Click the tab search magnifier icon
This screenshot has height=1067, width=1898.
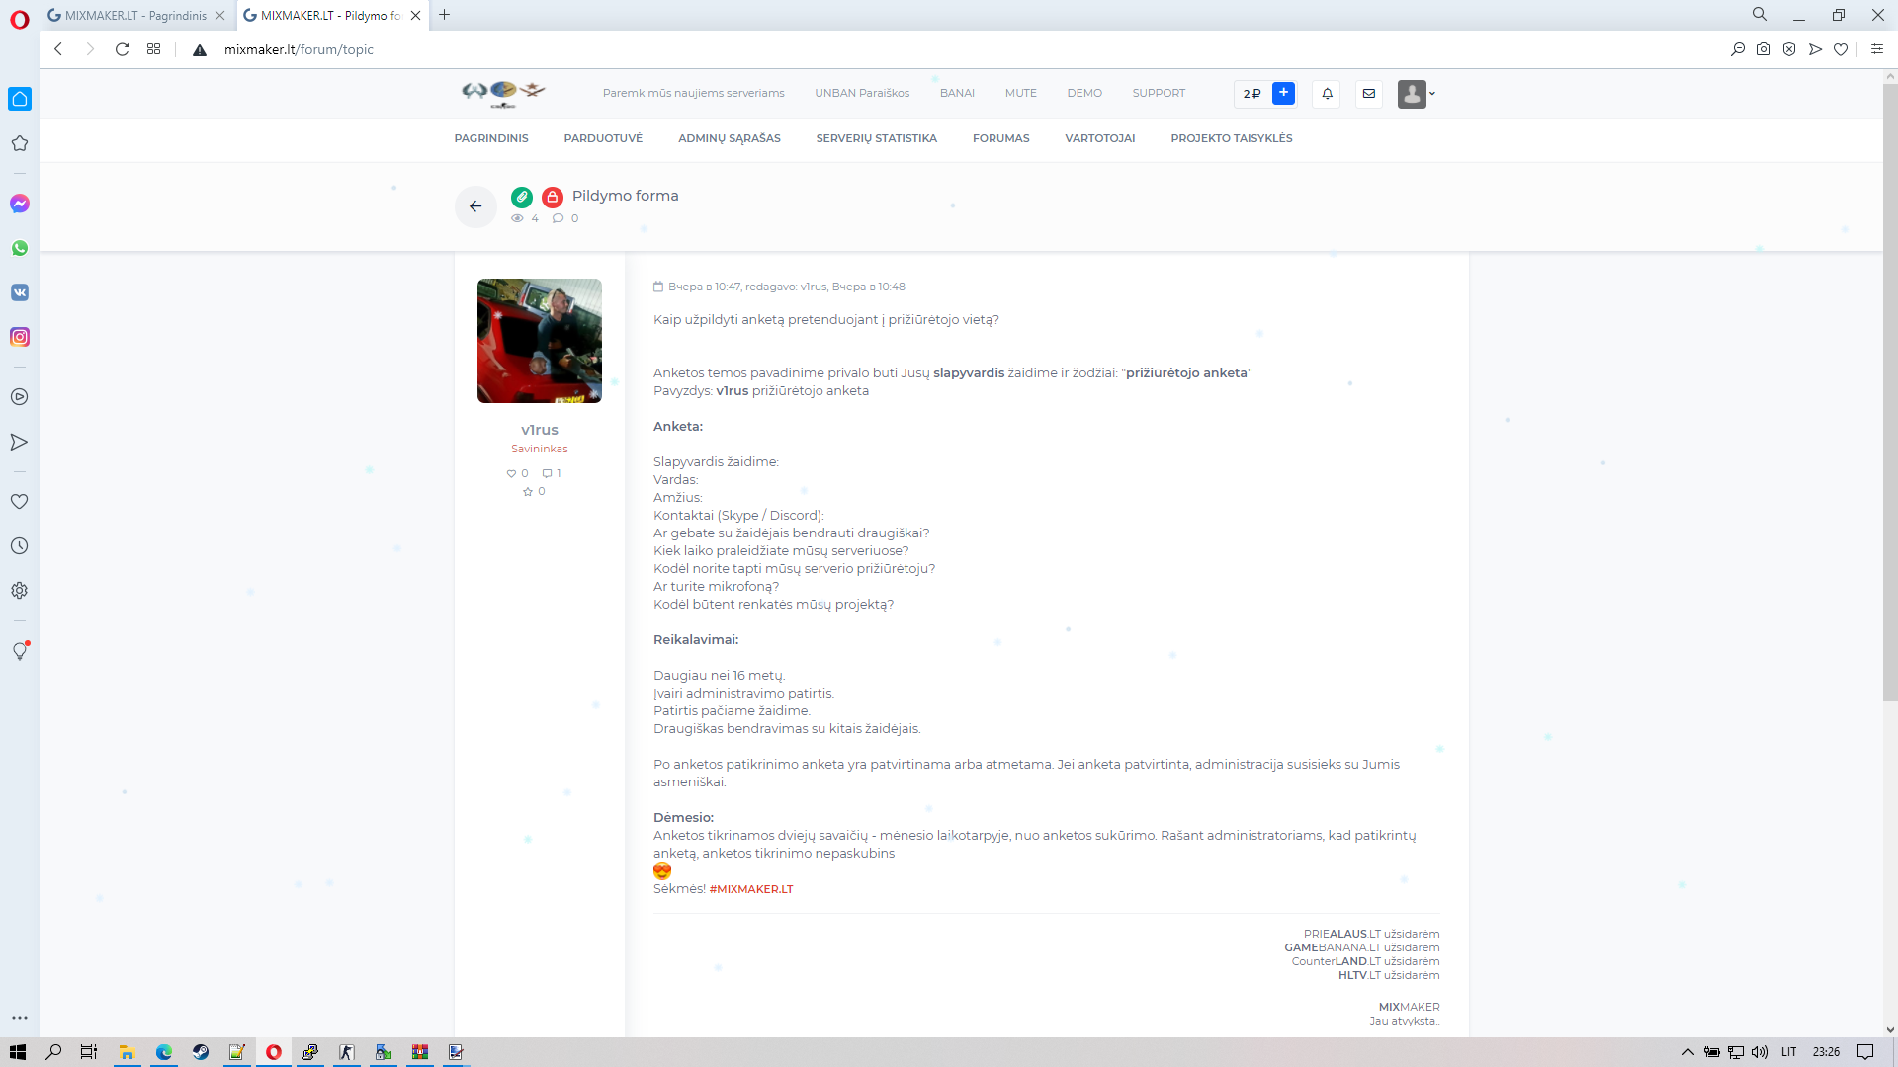click(1760, 15)
